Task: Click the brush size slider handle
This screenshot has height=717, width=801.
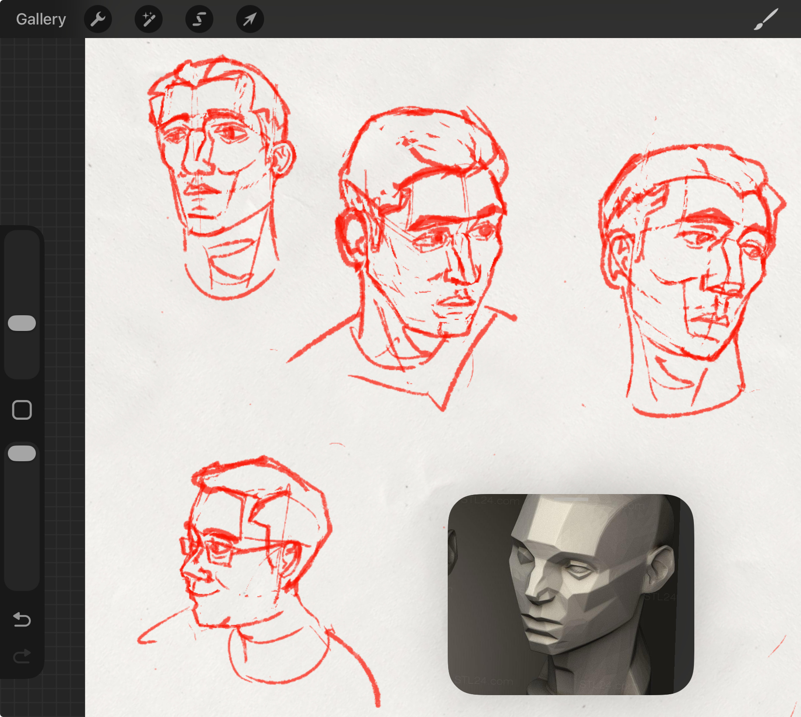Action: pyautogui.click(x=22, y=323)
